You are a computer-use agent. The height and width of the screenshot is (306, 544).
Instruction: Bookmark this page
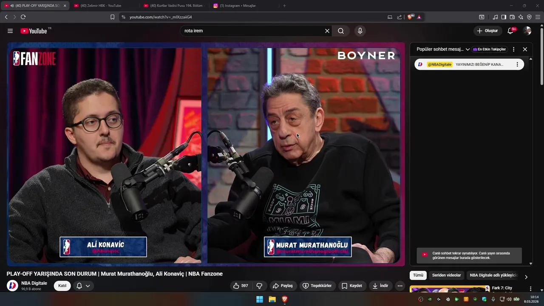pos(112,17)
